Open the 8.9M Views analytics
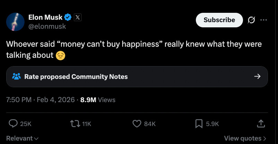This screenshot has width=278, height=144. point(98,100)
